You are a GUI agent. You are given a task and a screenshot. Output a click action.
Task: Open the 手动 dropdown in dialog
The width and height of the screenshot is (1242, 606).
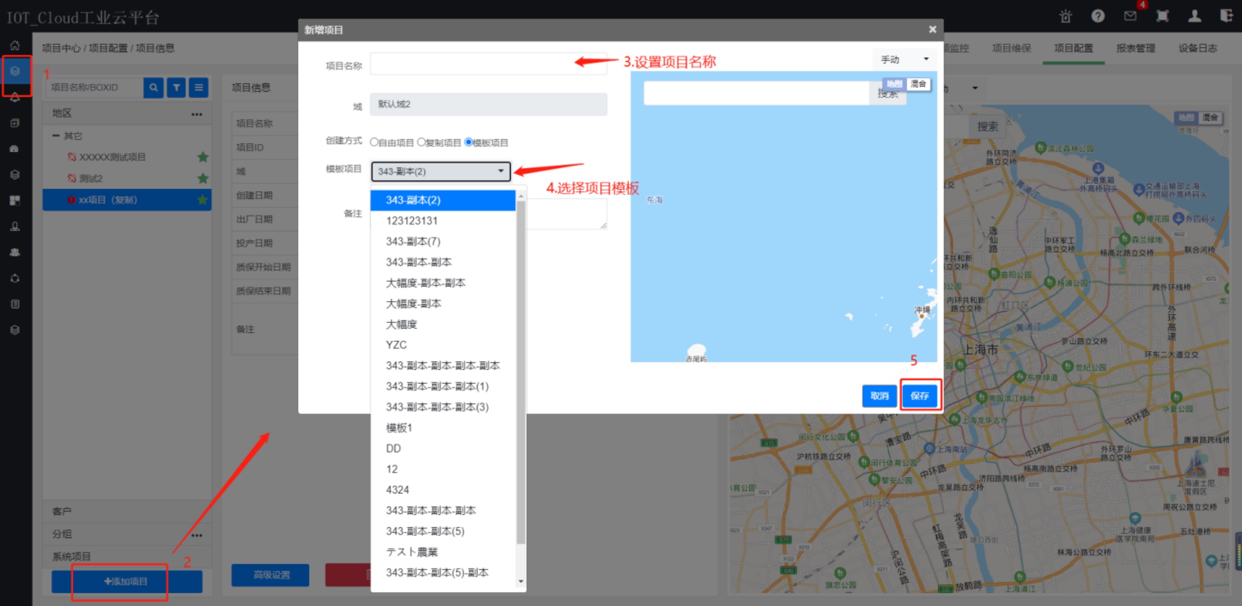pyautogui.click(x=904, y=59)
